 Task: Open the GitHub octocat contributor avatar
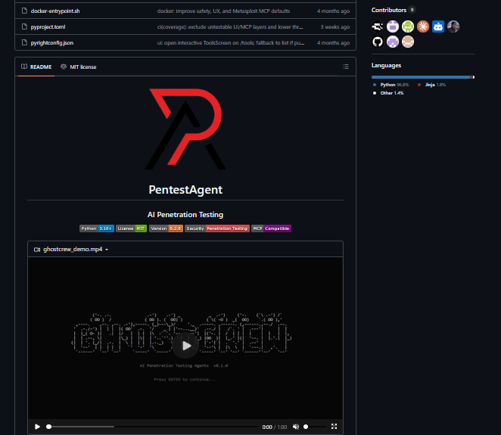[x=378, y=42]
